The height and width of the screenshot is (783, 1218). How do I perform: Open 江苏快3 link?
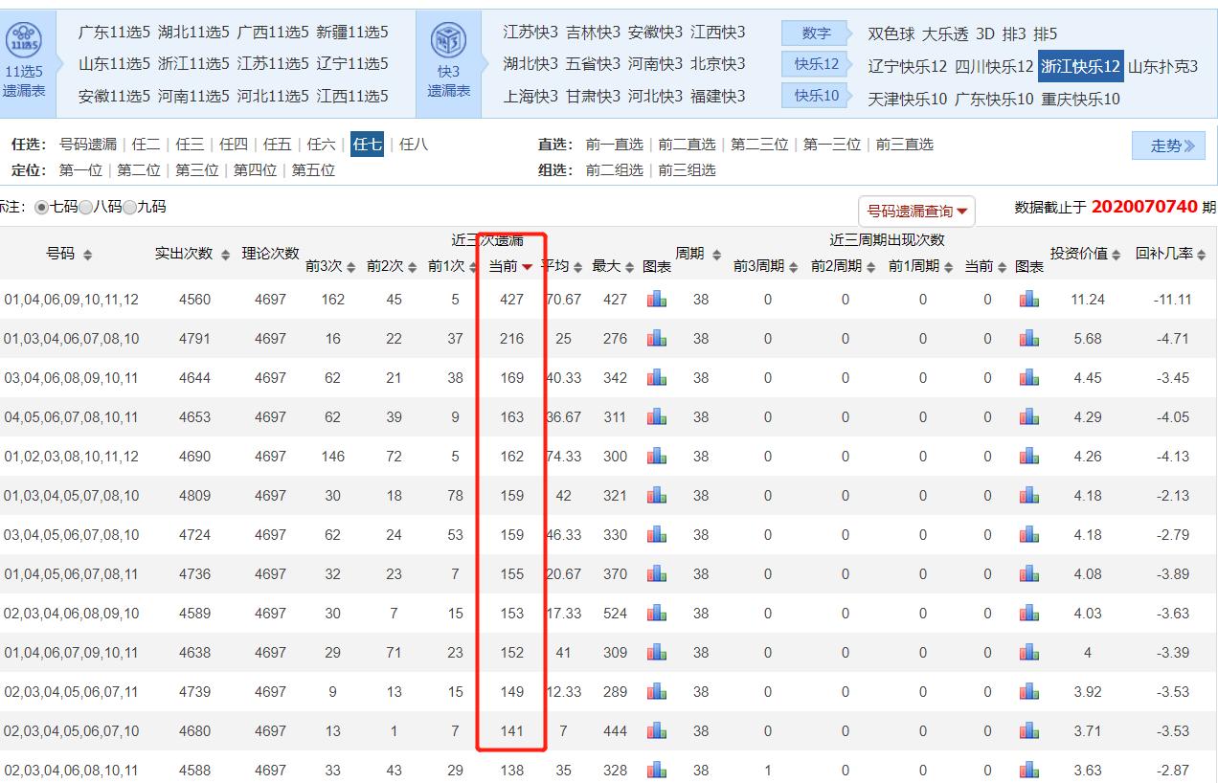click(x=530, y=33)
